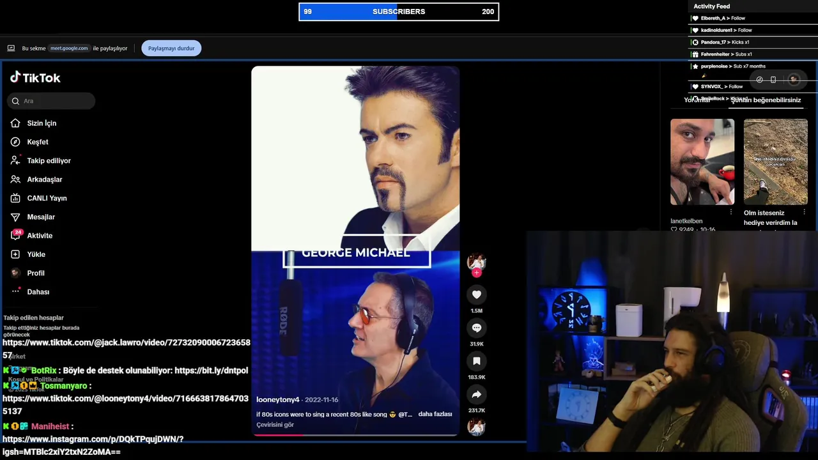
Task: Click BotRix username in chat
Action: click(43, 371)
